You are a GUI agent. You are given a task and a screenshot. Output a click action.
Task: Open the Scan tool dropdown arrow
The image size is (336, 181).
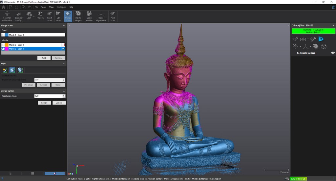(x=34, y=16)
